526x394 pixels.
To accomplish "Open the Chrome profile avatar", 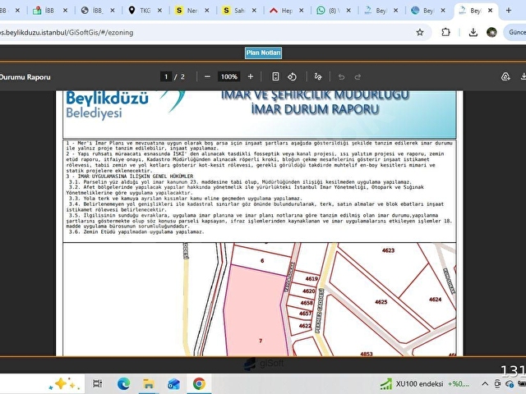I will (x=491, y=32).
